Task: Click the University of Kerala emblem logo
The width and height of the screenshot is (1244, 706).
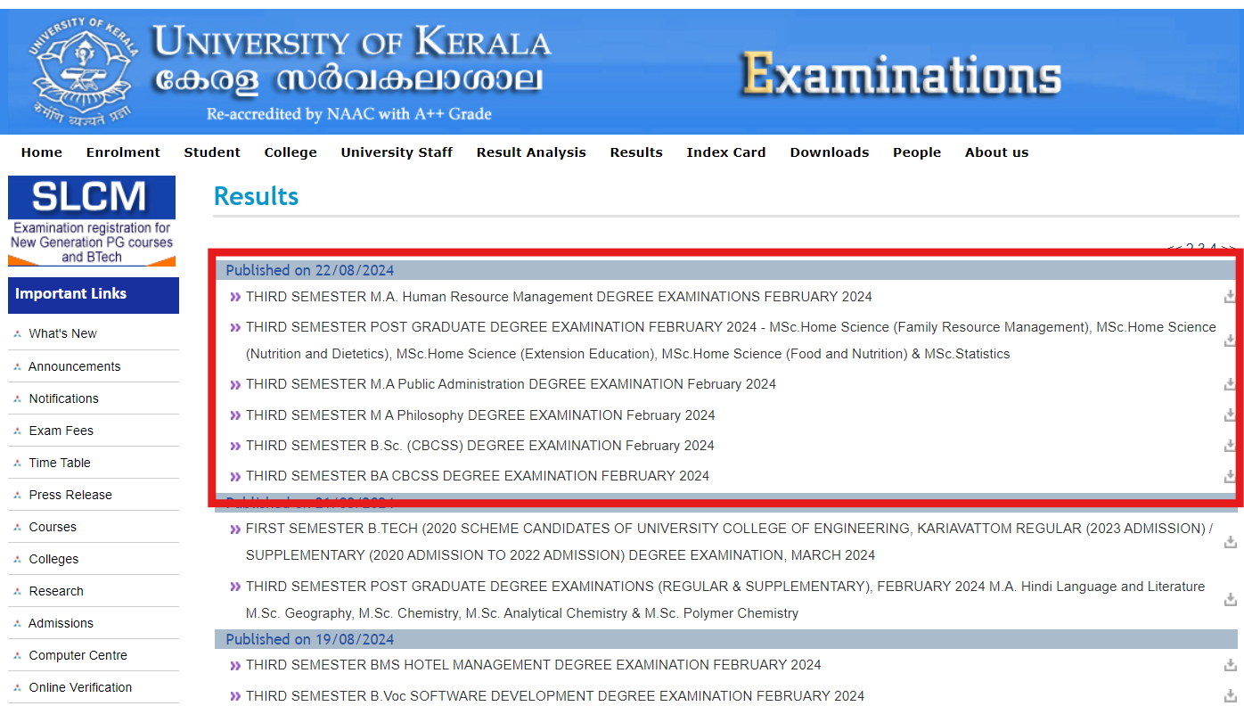Action: pyautogui.click(x=82, y=71)
